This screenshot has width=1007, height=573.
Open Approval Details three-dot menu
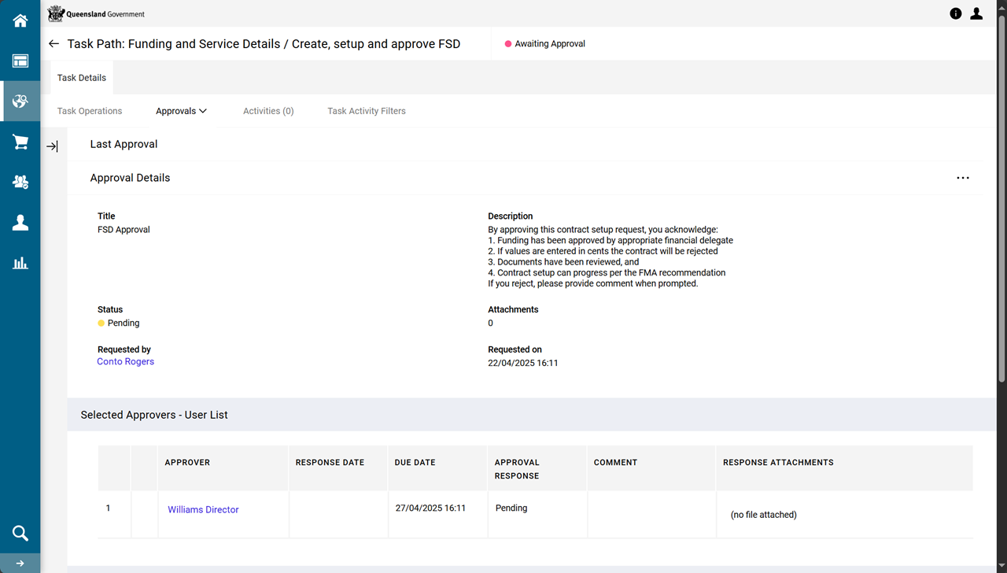coord(962,178)
